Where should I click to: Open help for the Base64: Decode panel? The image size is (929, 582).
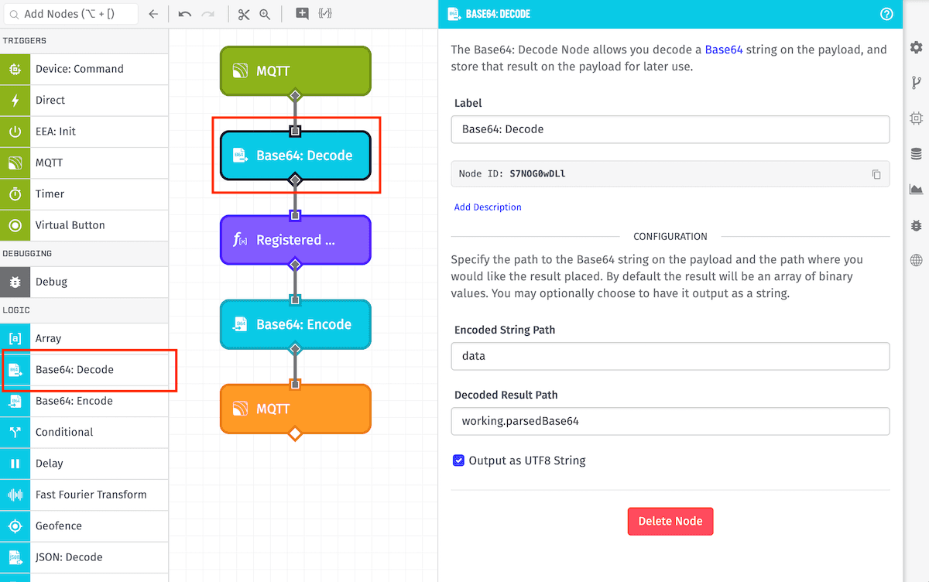(x=887, y=14)
